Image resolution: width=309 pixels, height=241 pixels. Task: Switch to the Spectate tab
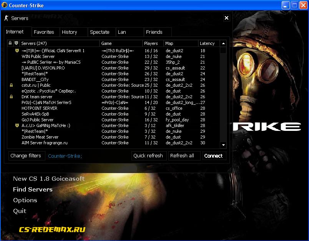(x=102, y=32)
